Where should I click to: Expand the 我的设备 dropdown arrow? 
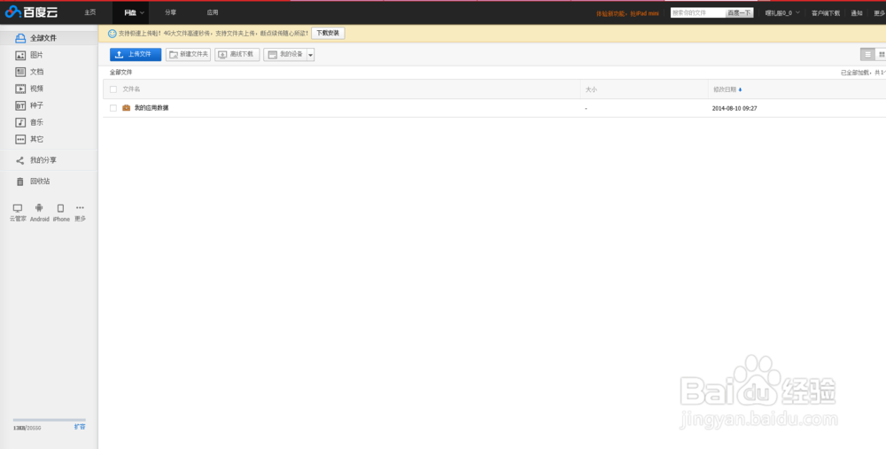click(310, 55)
